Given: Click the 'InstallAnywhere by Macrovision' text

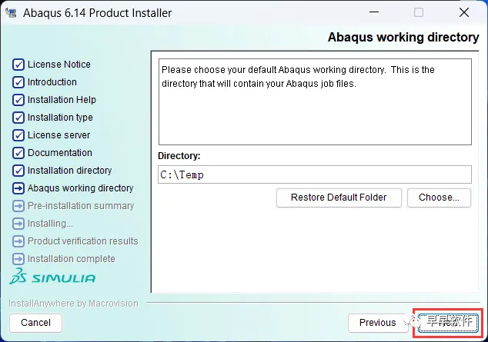Looking at the screenshot, I should pos(73,304).
